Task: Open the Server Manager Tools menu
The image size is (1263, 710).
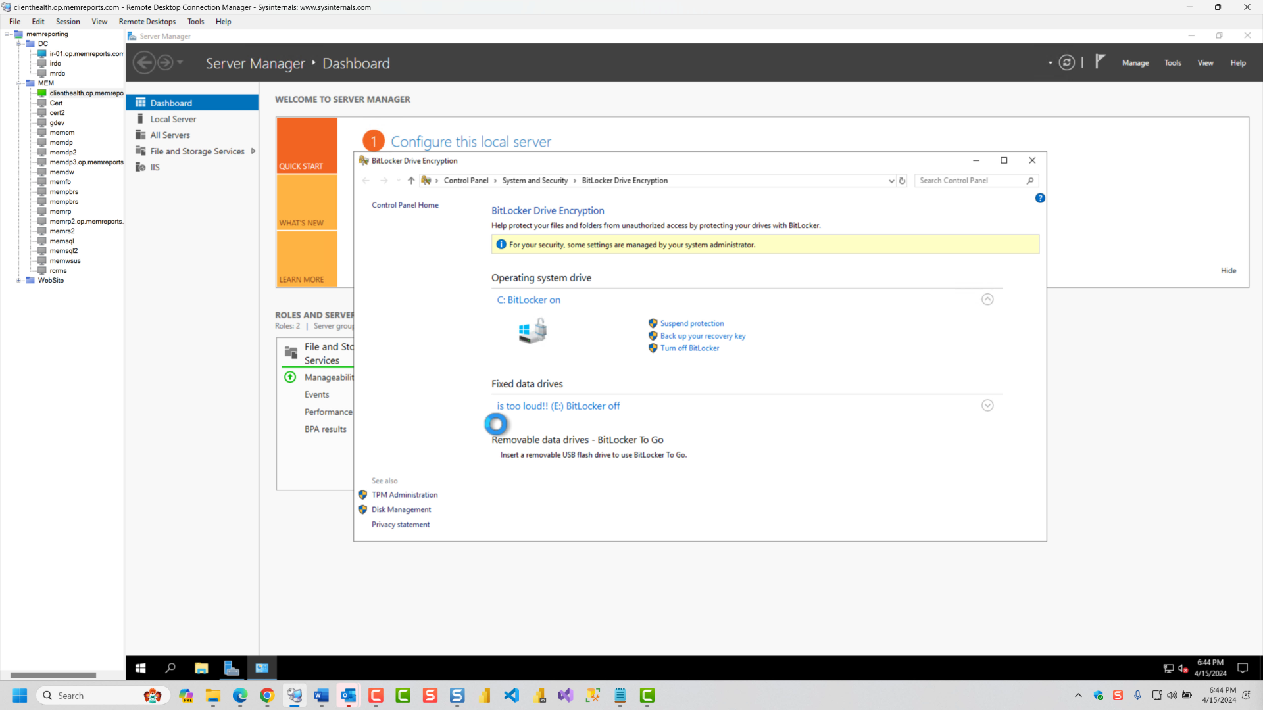Action: click(1172, 63)
